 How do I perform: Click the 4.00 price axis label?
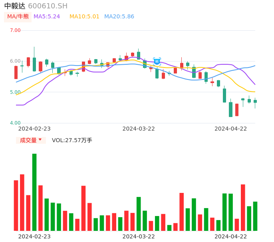coord(15,123)
